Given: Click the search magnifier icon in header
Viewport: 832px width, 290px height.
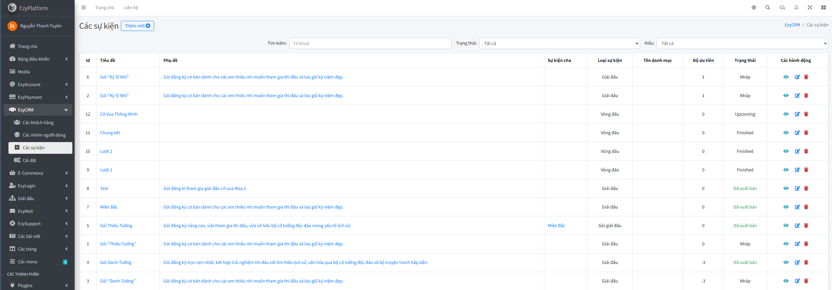Looking at the screenshot, I should click(x=768, y=7).
